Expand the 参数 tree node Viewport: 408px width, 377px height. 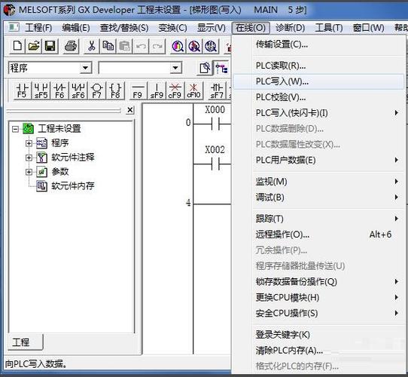(29, 172)
